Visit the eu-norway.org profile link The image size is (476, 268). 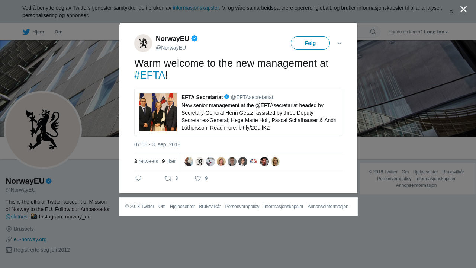pos(30,239)
